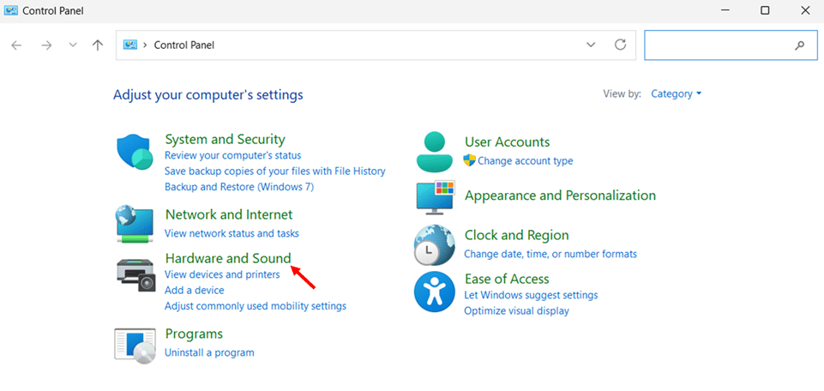Screen dimensions: 824x391
Task: Open the recent locations chevron dropdown
Action: (73, 45)
